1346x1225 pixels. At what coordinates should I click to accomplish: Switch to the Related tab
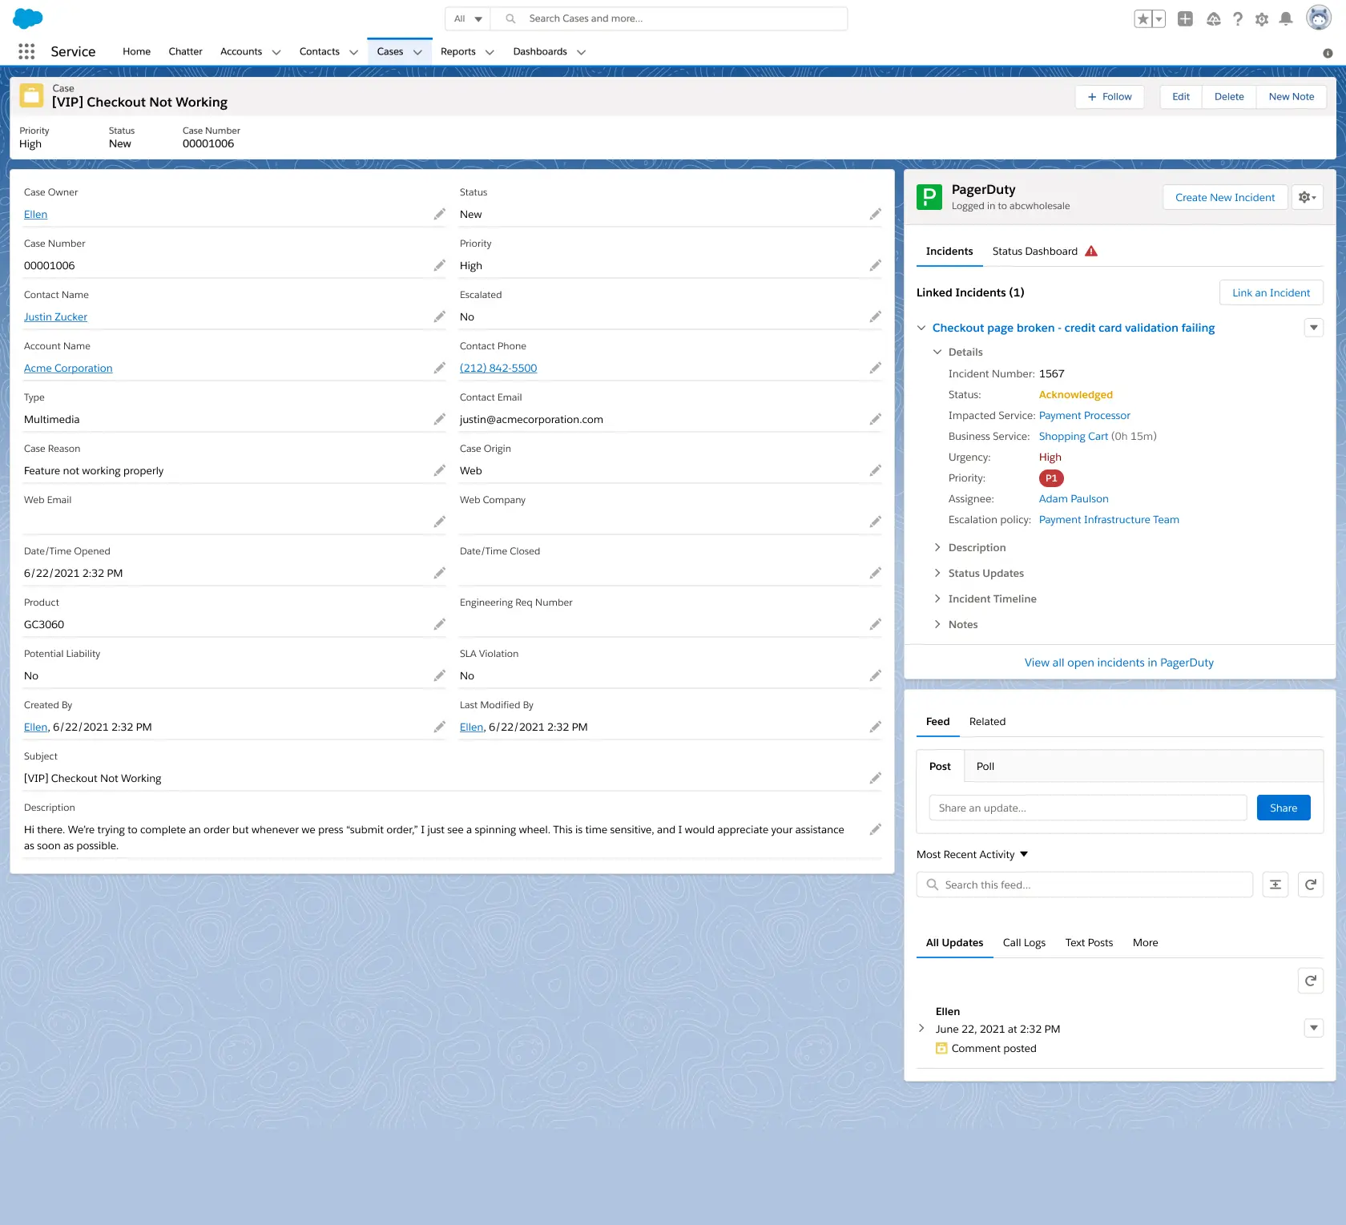tap(987, 721)
